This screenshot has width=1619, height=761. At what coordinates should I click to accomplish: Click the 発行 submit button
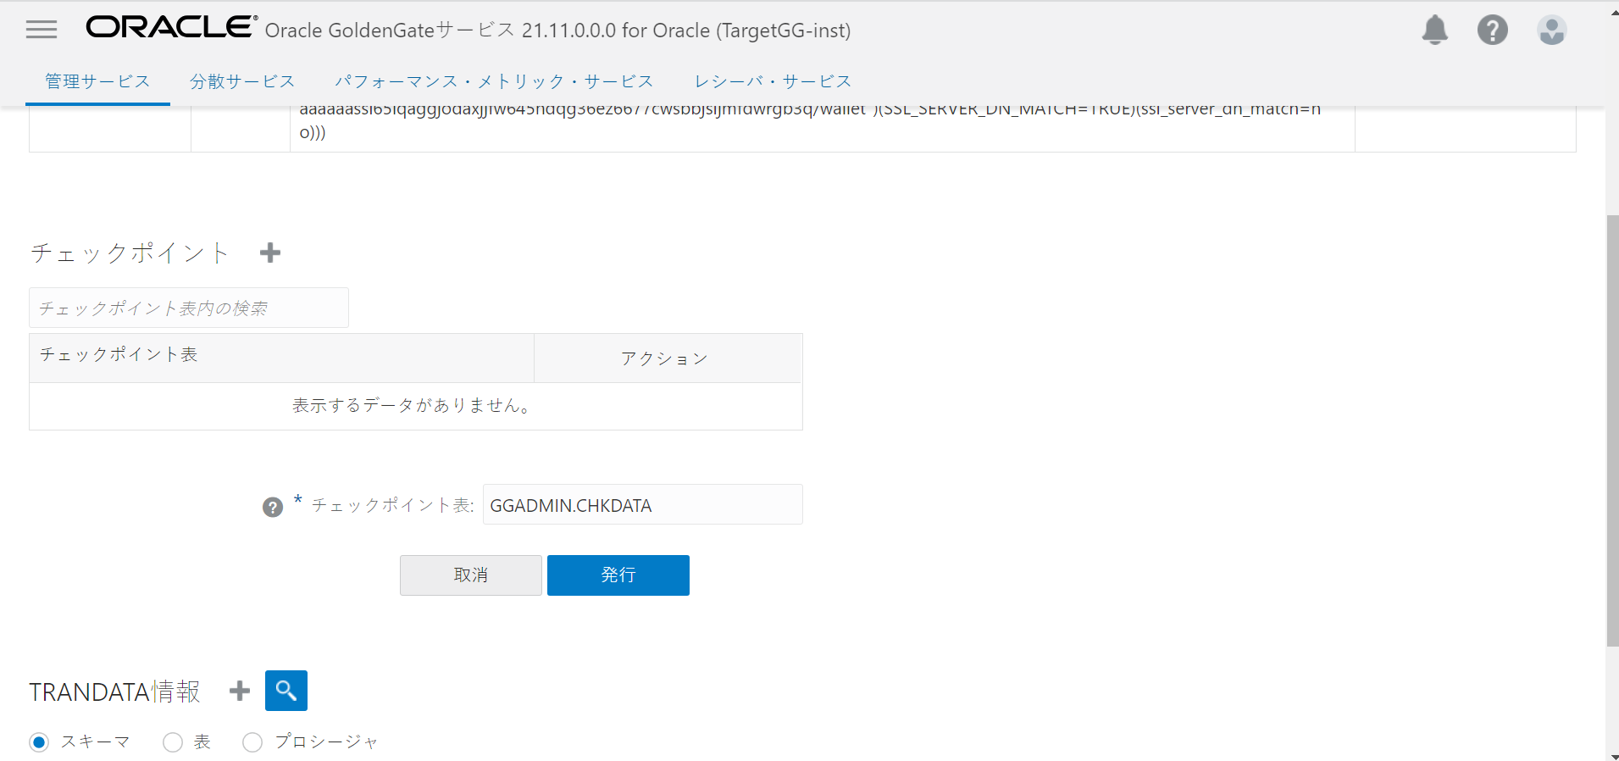point(618,575)
